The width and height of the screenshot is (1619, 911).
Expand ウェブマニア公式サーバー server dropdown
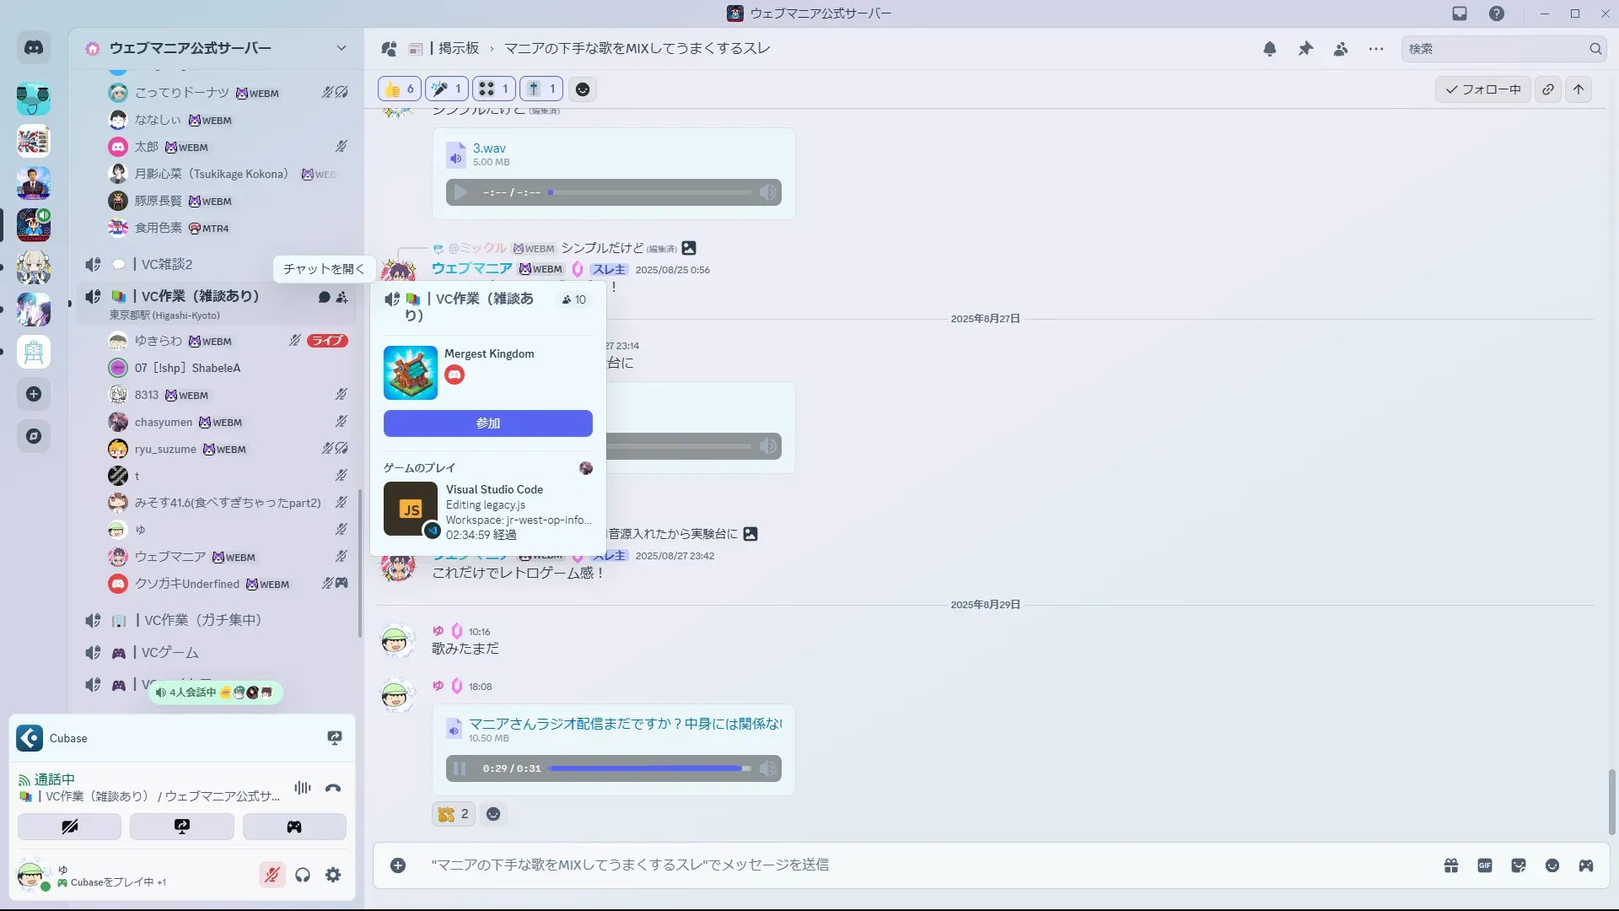coord(341,48)
